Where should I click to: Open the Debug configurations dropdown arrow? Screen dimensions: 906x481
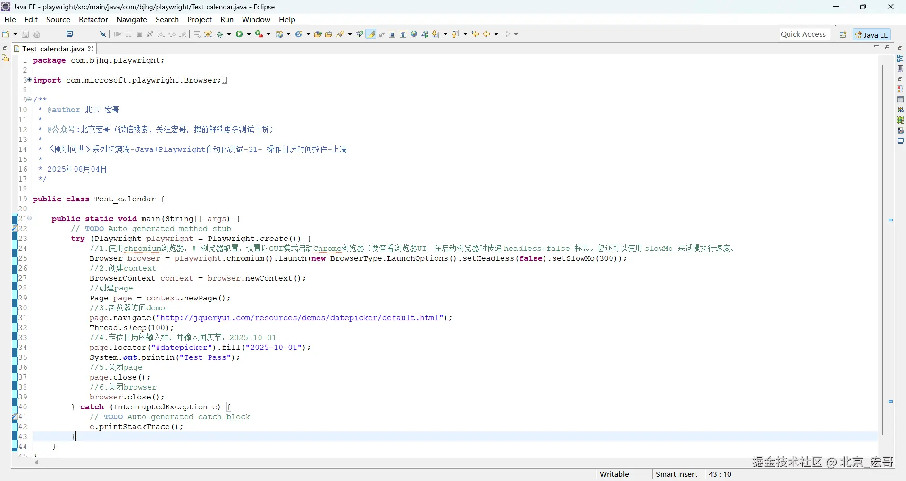coord(229,34)
